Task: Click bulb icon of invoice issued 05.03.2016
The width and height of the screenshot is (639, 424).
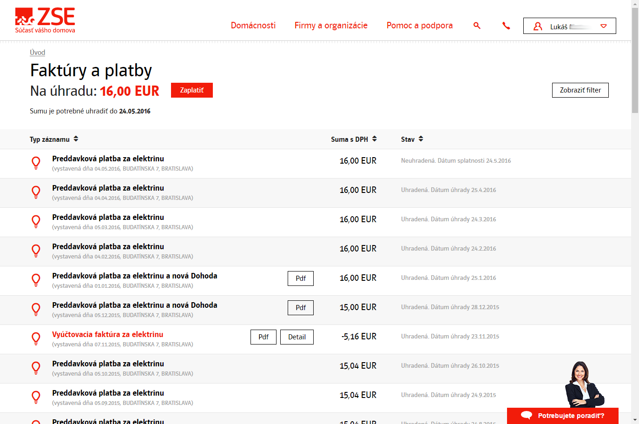Action: pyautogui.click(x=36, y=222)
